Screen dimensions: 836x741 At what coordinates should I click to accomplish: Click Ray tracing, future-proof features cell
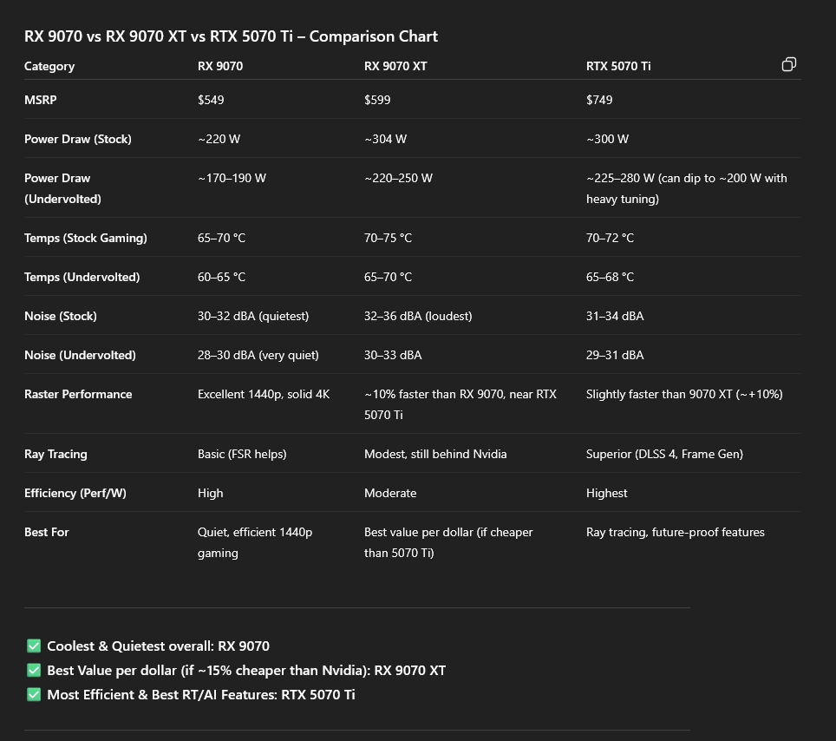click(675, 533)
